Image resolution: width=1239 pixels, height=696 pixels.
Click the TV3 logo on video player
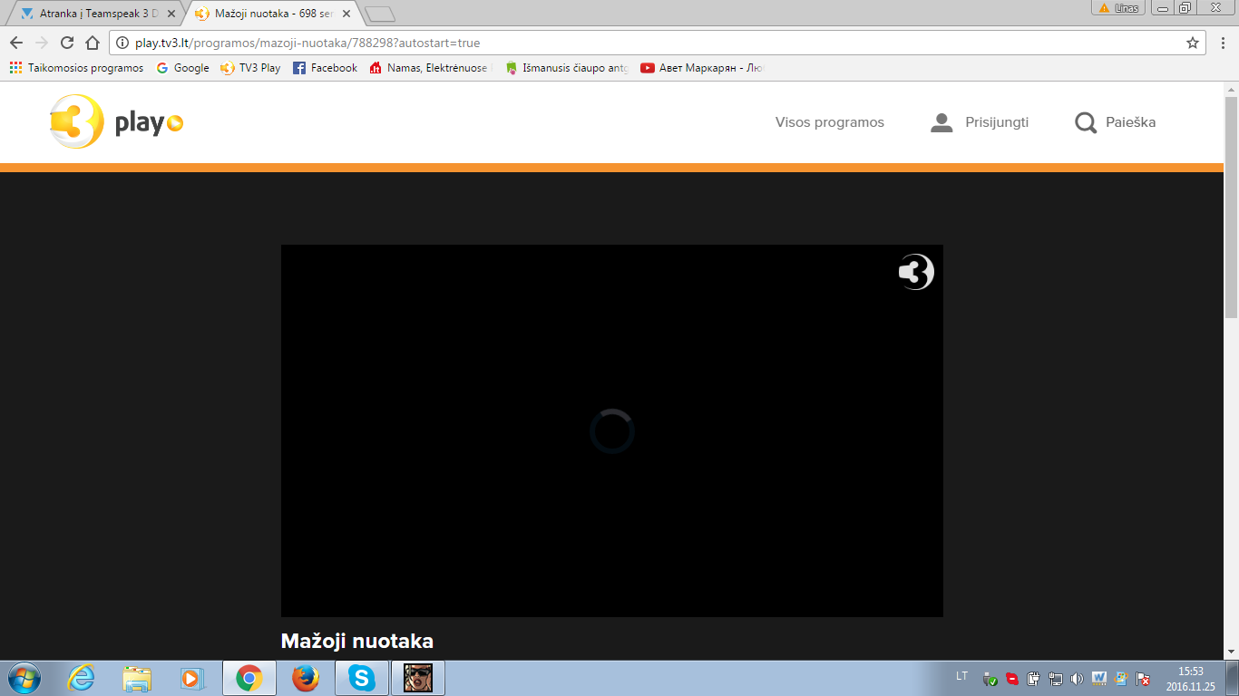(916, 272)
